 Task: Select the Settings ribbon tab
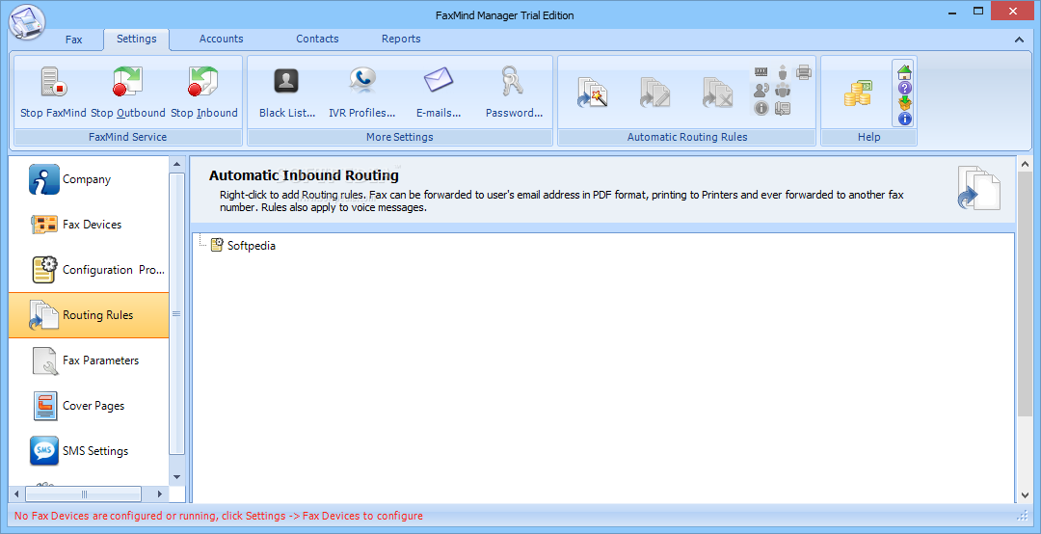coord(137,40)
